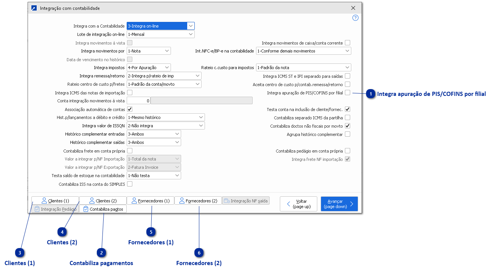
Task: Open the Clientes (1) button
Action: click(55, 201)
